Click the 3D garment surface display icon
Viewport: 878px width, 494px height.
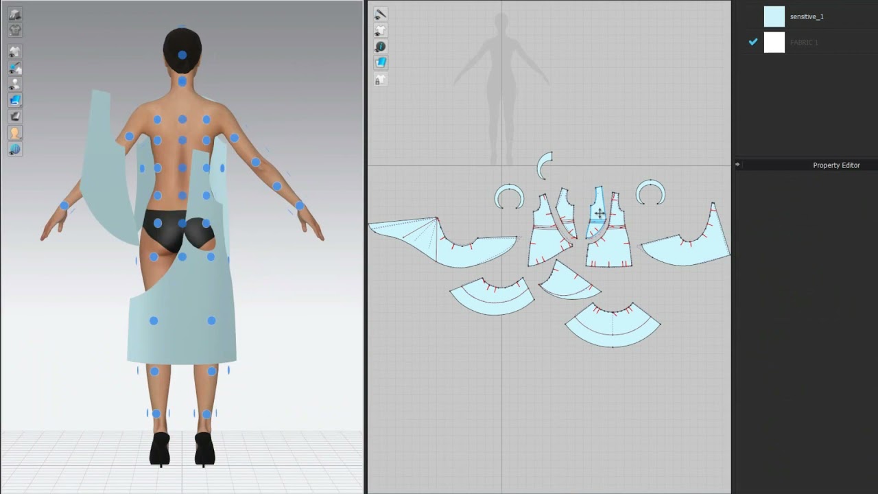pos(14,14)
